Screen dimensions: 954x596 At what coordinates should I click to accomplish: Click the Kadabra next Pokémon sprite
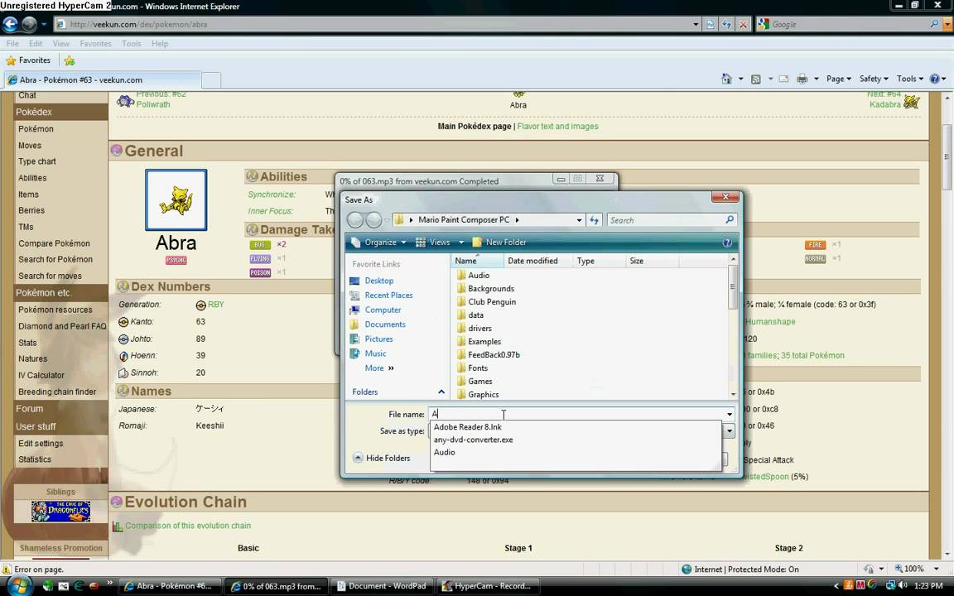(x=912, y=101)
